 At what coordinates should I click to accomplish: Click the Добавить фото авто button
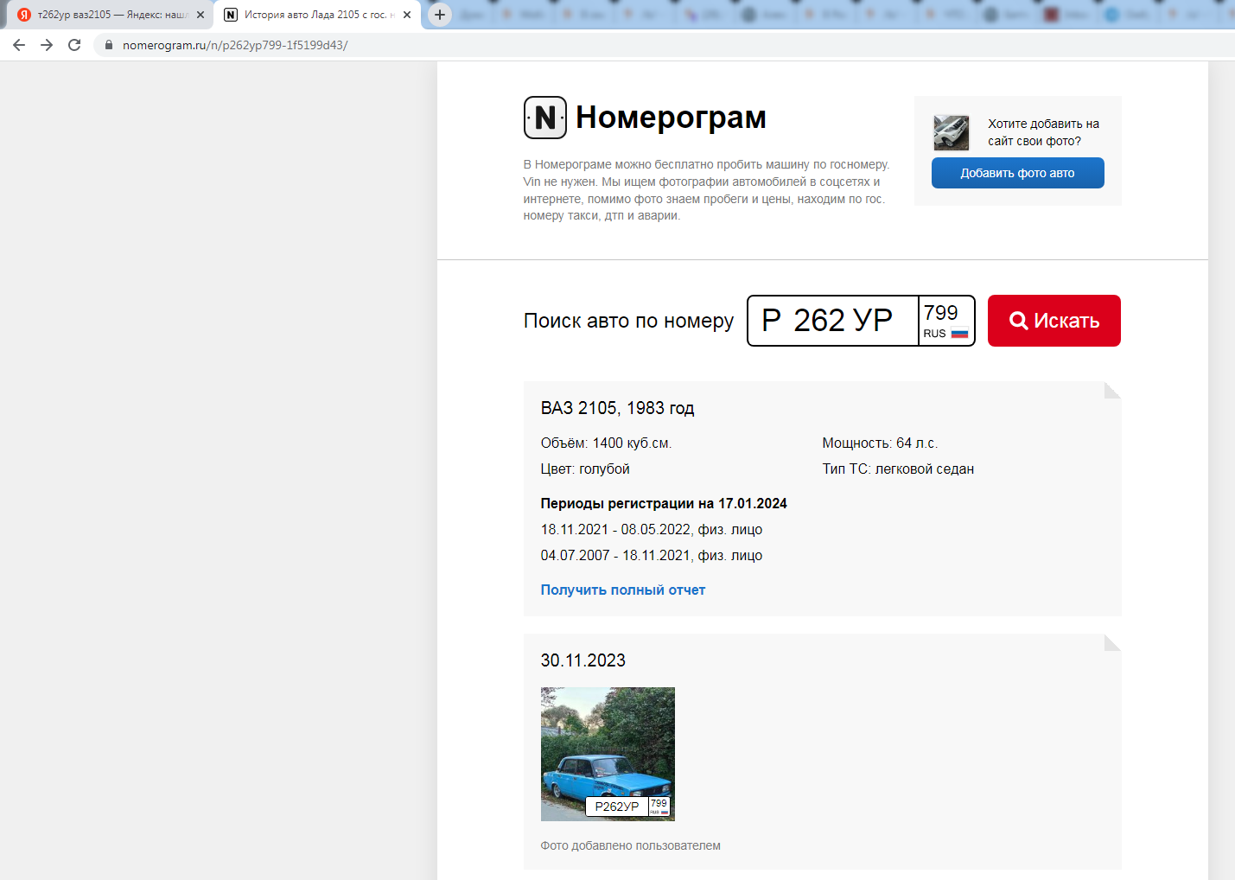pos(1017,173)
